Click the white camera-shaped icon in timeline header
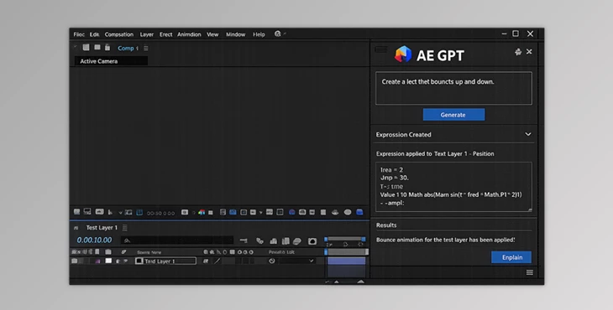Viewport: 613px width, 310px height. click(312, 241)
